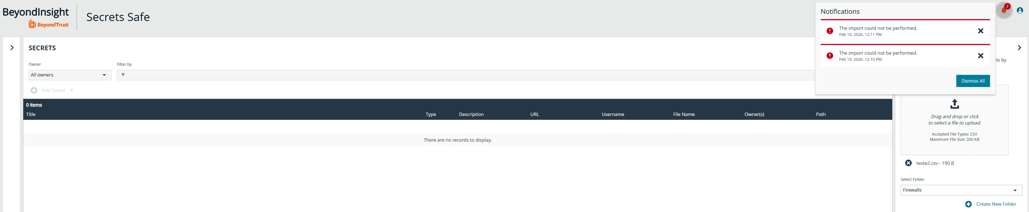
Task: Click the BeyondInsight product name
Action: pyautogui.click(x=35, y=12)
